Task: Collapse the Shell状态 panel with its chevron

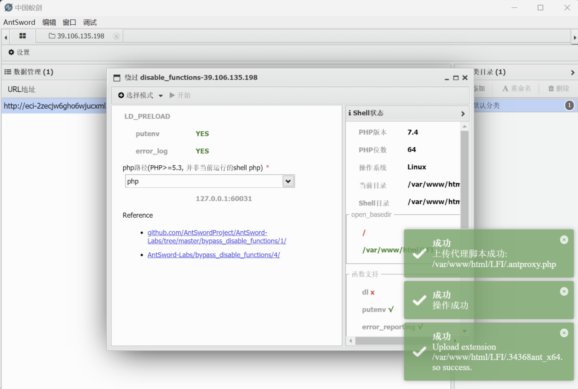Action: (462, 113)
